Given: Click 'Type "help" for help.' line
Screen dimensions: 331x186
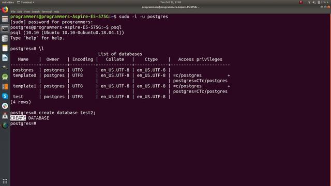Looking at the screenshot, I should [x=37, y=38].
